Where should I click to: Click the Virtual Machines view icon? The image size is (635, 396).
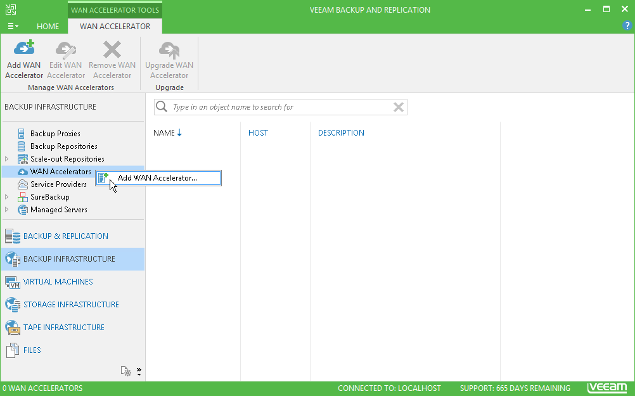pyautogui.click(x=13, y=282)
